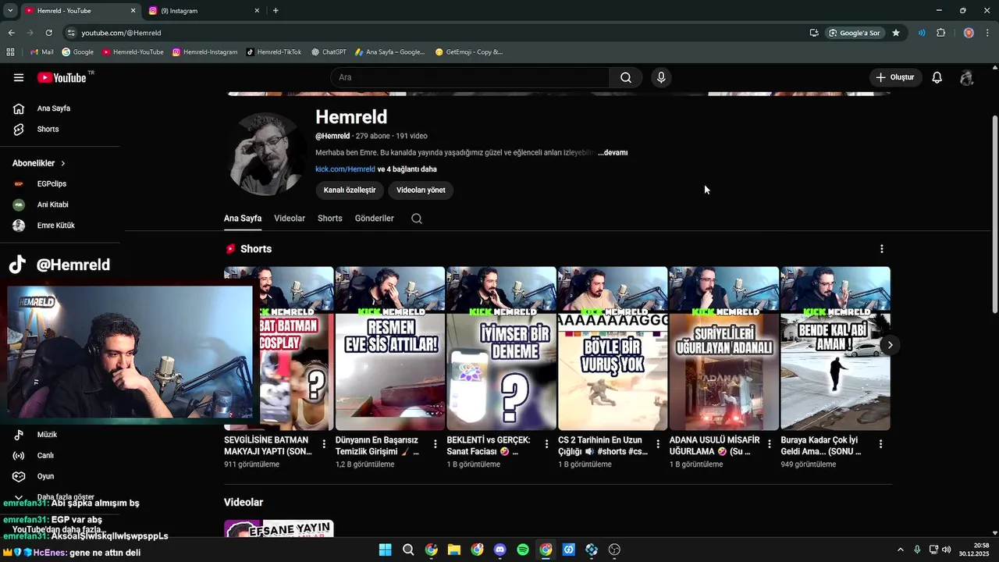The width and height of the screenshot is (999, 562).
Task: Open Shorts shelf three-dot menu
Action: (x=882, y=249)
